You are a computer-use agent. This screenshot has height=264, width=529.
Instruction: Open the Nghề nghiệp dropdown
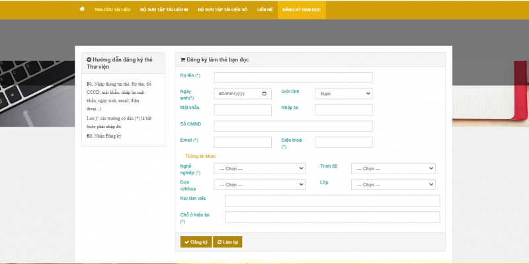(259, 168)
